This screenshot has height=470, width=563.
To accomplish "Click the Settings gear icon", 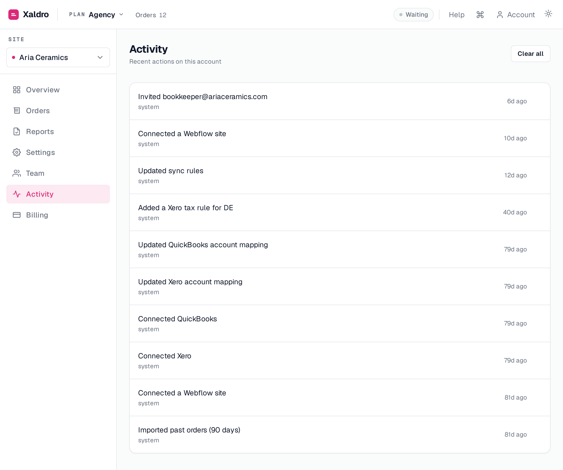I will click(17, 152).
